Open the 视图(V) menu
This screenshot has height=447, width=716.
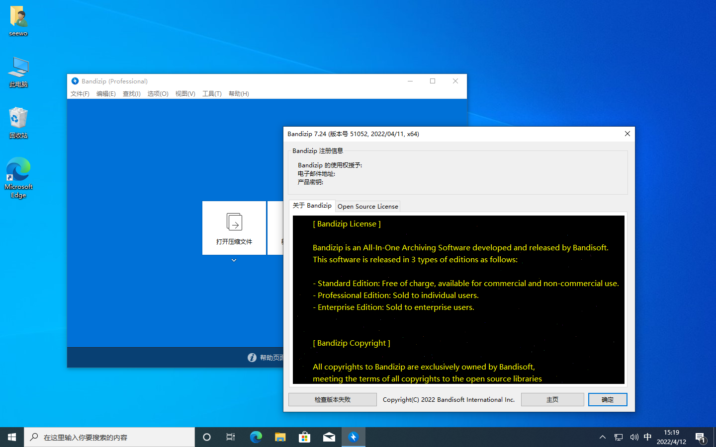(x=185, y=93)
